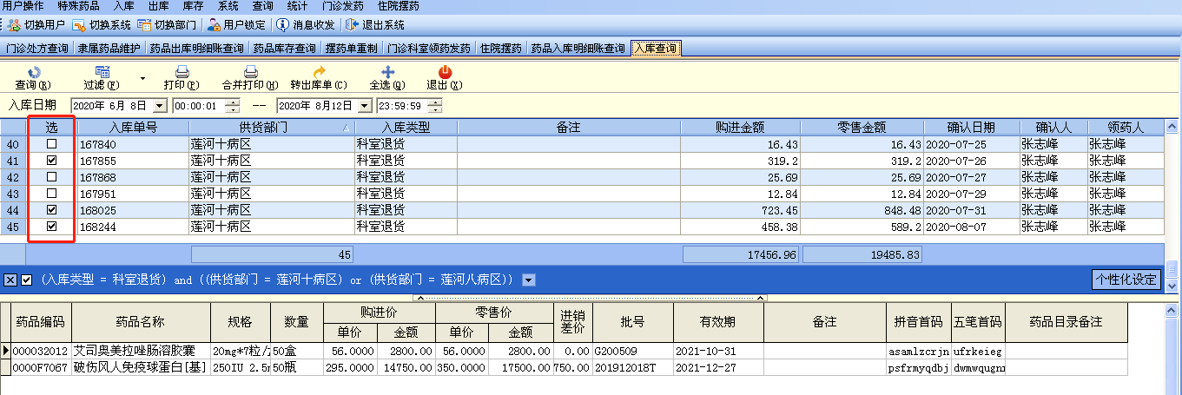Click the 打印(P) printer icon
Viewport: 1182px width, 395px height.
tap(182, 72)
